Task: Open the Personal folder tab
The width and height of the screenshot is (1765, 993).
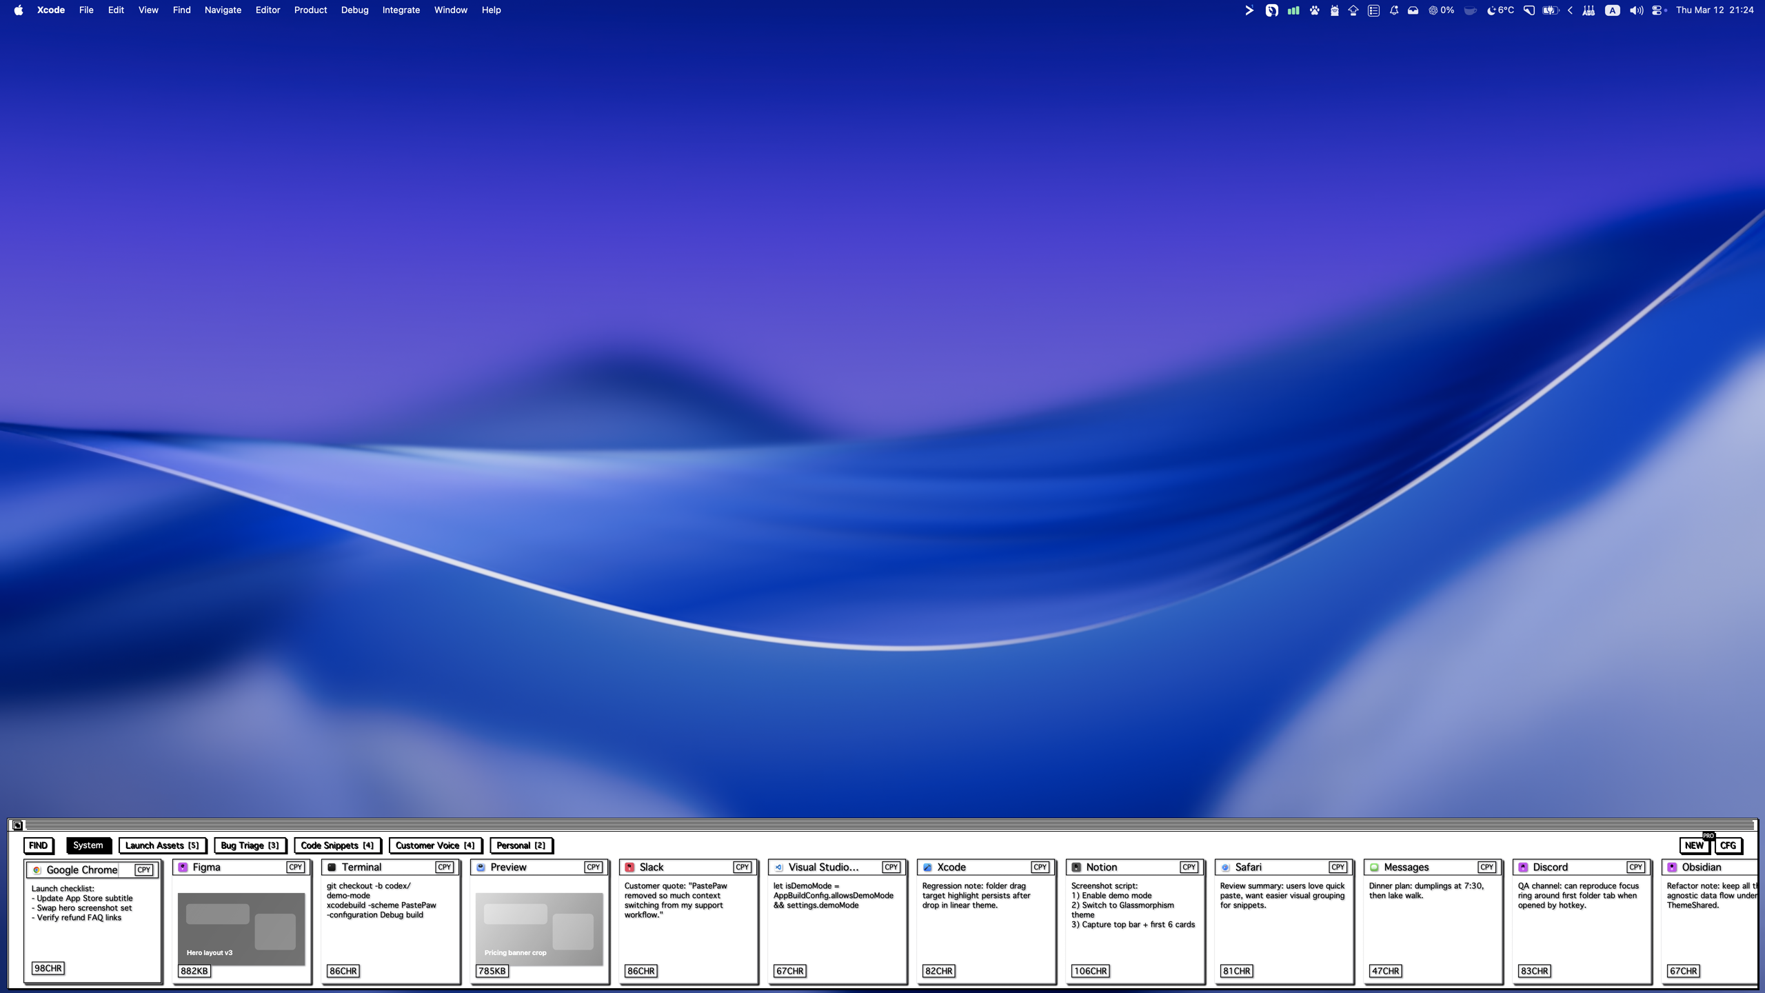Action: click(x=521, y=845)
